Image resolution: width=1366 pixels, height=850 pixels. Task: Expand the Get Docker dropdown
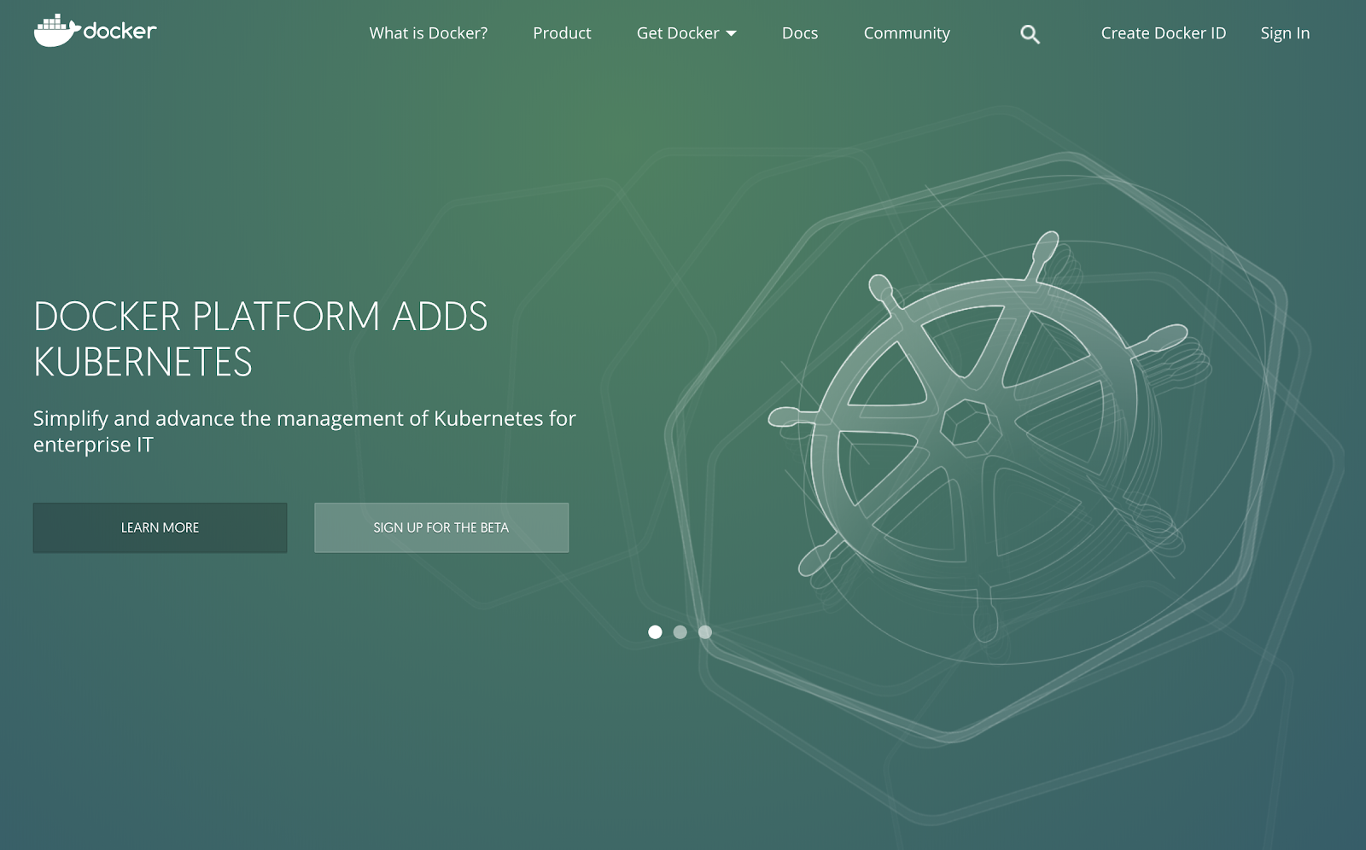click(686, 33)
